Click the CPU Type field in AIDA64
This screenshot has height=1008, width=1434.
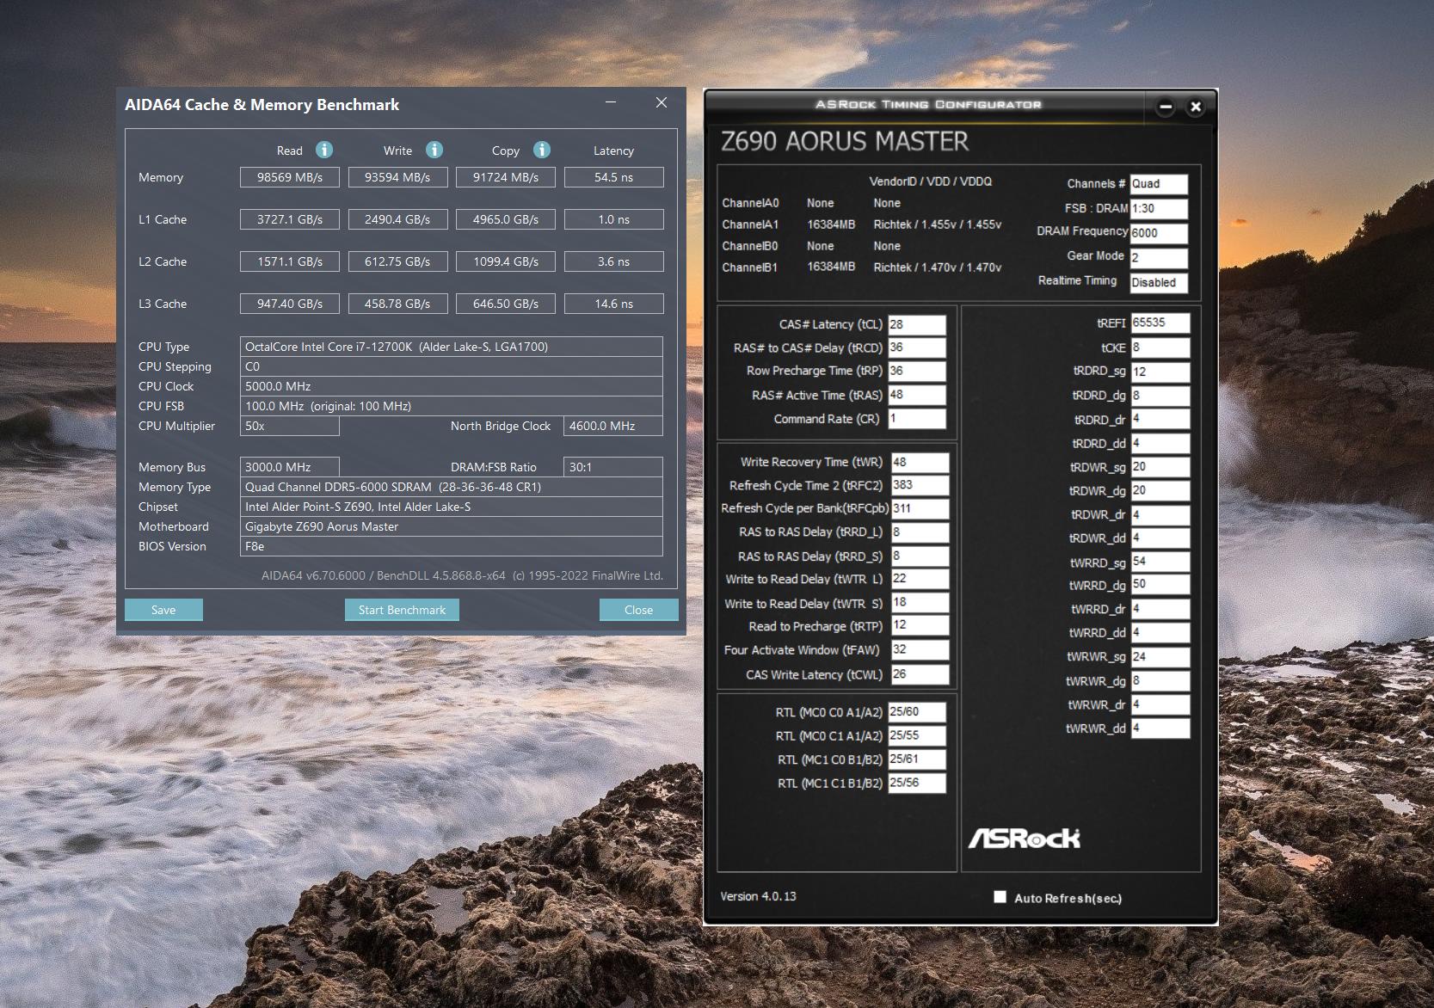click(x=452, y=347)
